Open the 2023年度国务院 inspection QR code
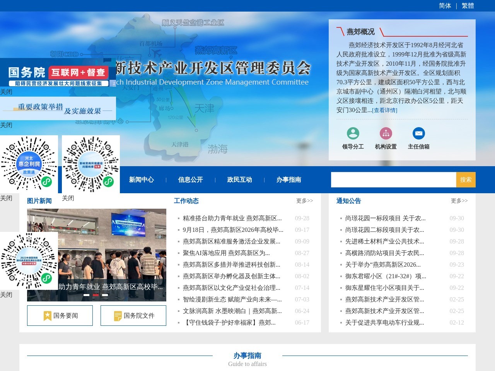This screenshot has height=371, width=495. [29, 261]
